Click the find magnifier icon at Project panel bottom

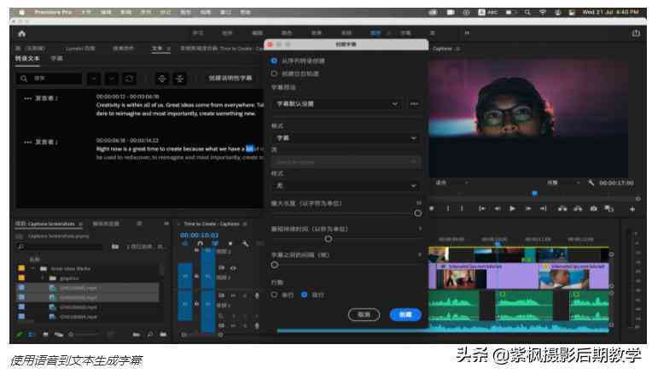pos(149,334)
